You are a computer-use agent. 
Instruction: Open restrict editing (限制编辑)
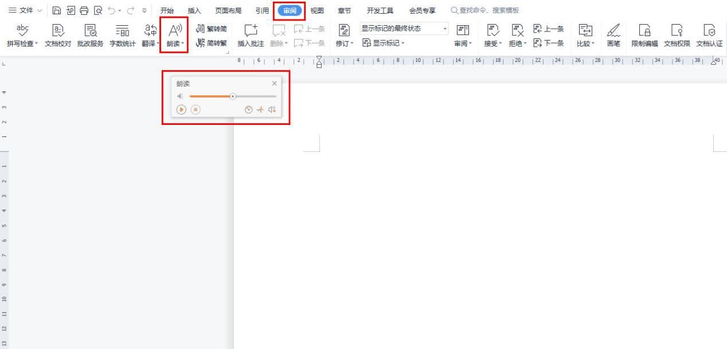645,36
